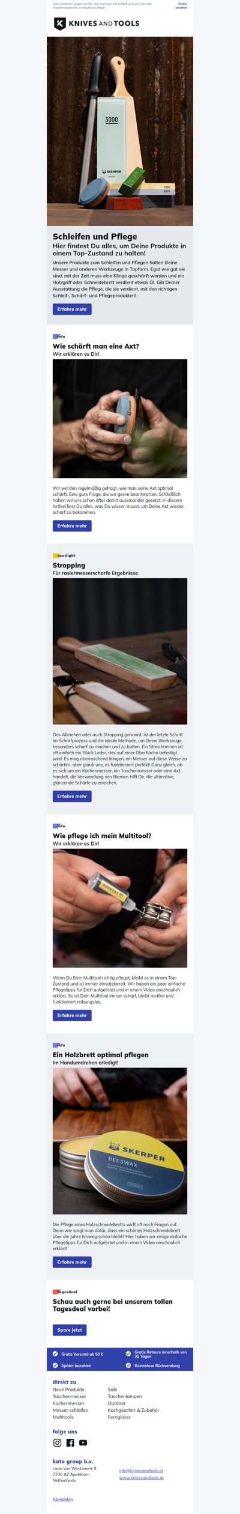Screen dimensions: 240x1514
Task: Open the Instagram icon
Action: (58, 1442)
